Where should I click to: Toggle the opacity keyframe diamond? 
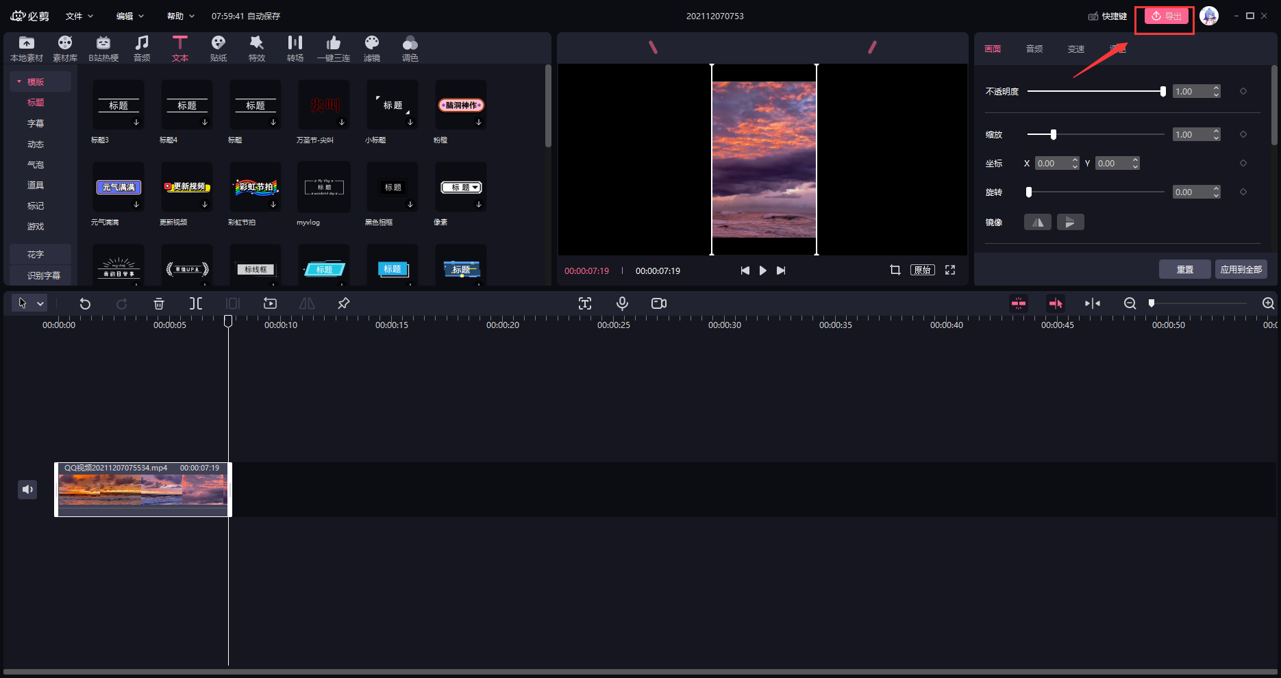click(x=1243, y=91)
